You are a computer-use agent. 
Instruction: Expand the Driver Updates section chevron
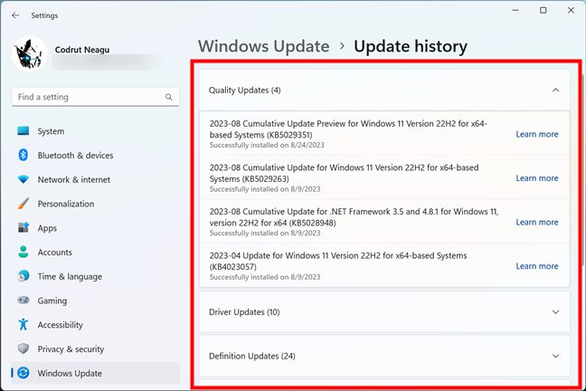tap(556, 312)
